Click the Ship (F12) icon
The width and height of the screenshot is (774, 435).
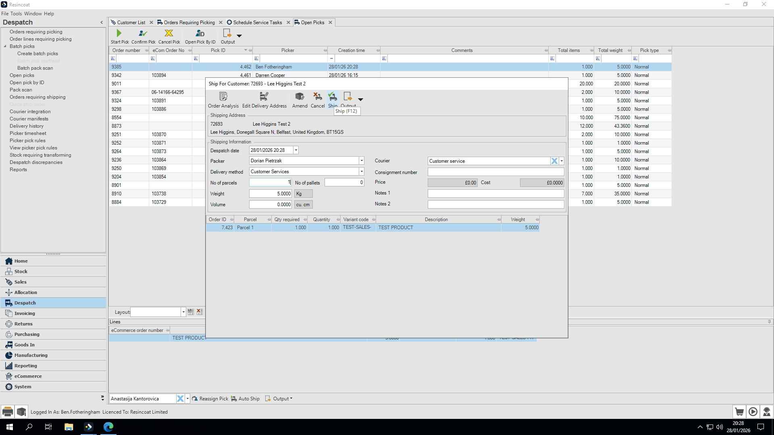[x=333, y=97]
